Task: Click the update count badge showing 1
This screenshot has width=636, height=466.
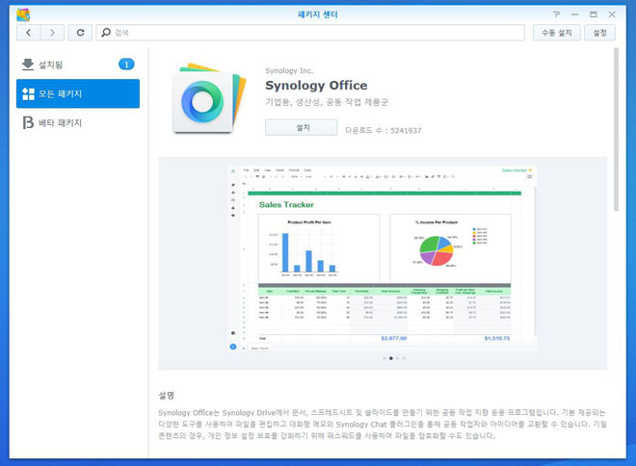Action: pyautogui.click(x=126, y=64)
